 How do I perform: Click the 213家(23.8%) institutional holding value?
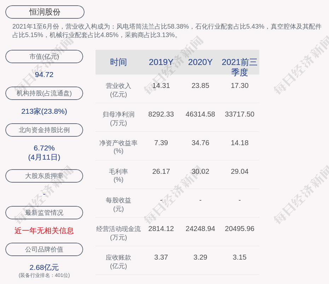(x=44, y=111)
